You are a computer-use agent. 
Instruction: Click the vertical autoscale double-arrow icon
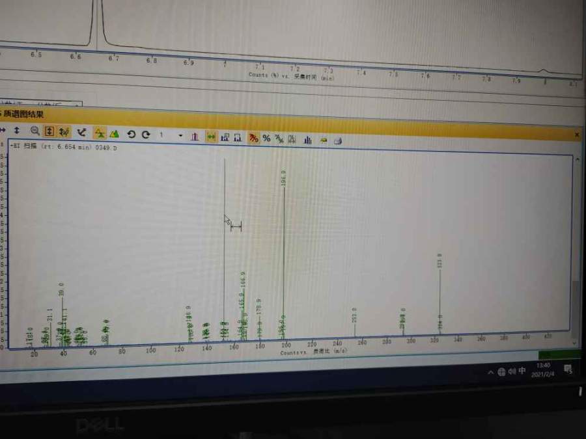pyautogui.click(x=17, y=130)
